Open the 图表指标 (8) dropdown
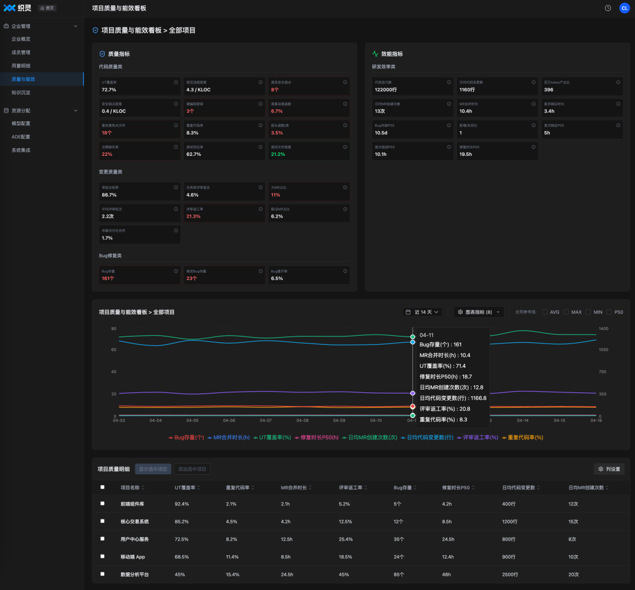The image size is (635, 590). click(x=479, y=312)
